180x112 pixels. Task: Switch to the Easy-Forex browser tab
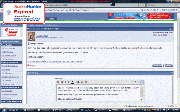coord(55,10)
